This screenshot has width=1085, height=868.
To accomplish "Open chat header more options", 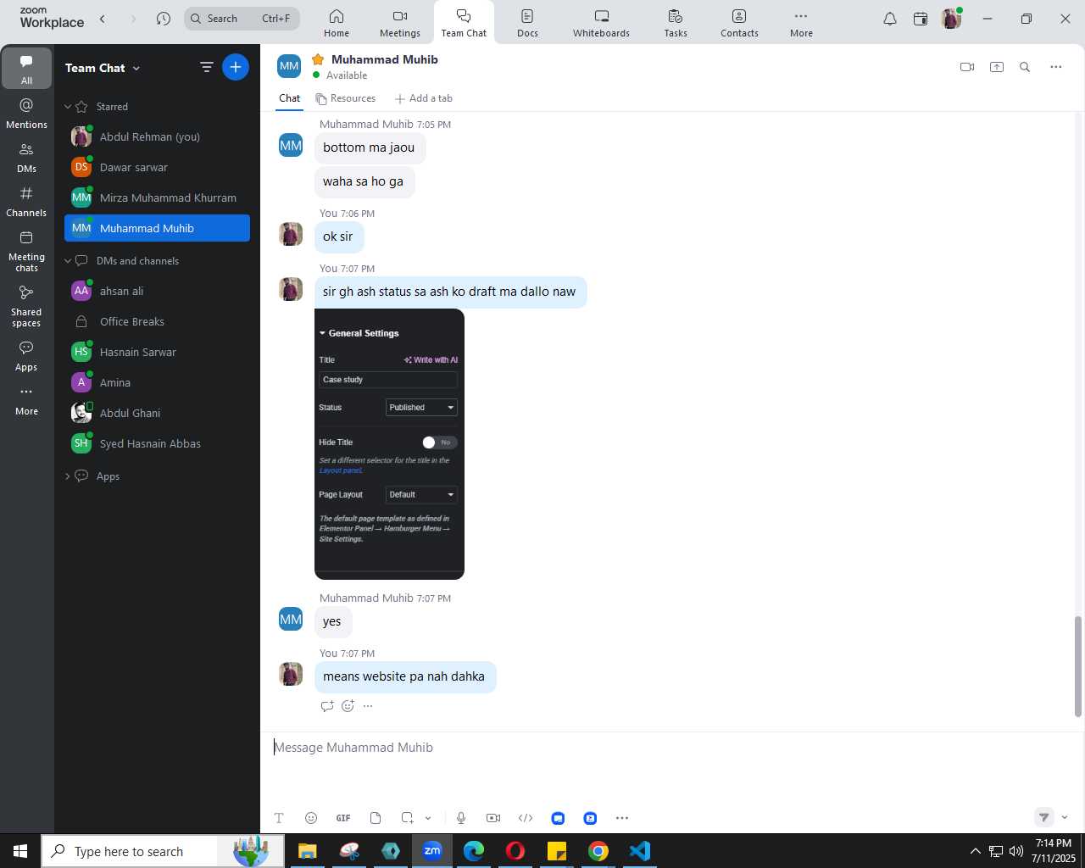I will coord(1055,67).
